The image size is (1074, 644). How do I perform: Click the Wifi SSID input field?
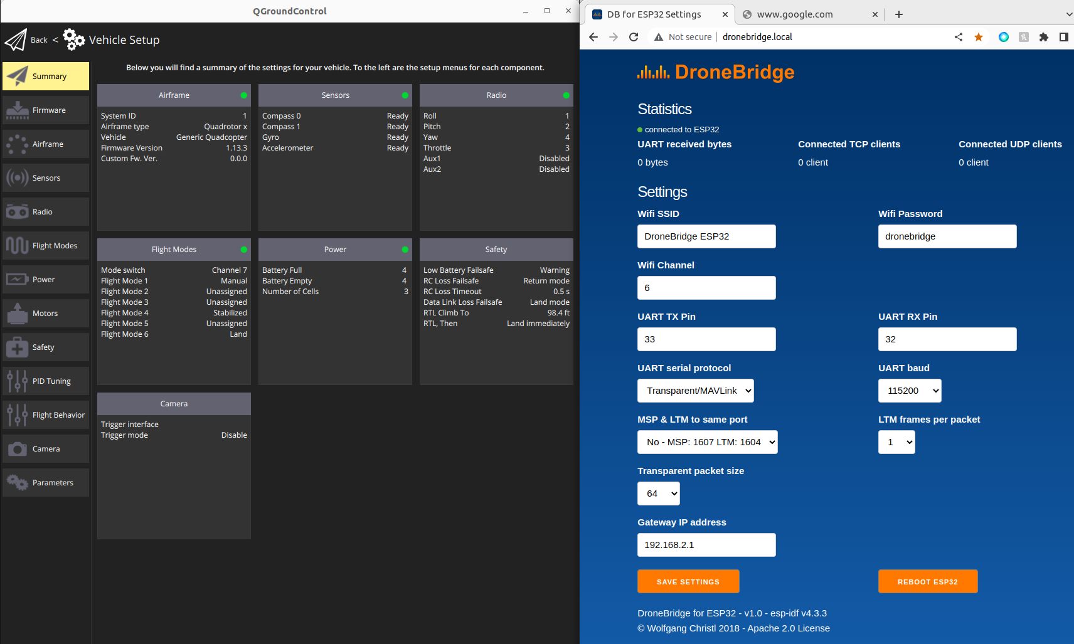[x=706, y=236]
